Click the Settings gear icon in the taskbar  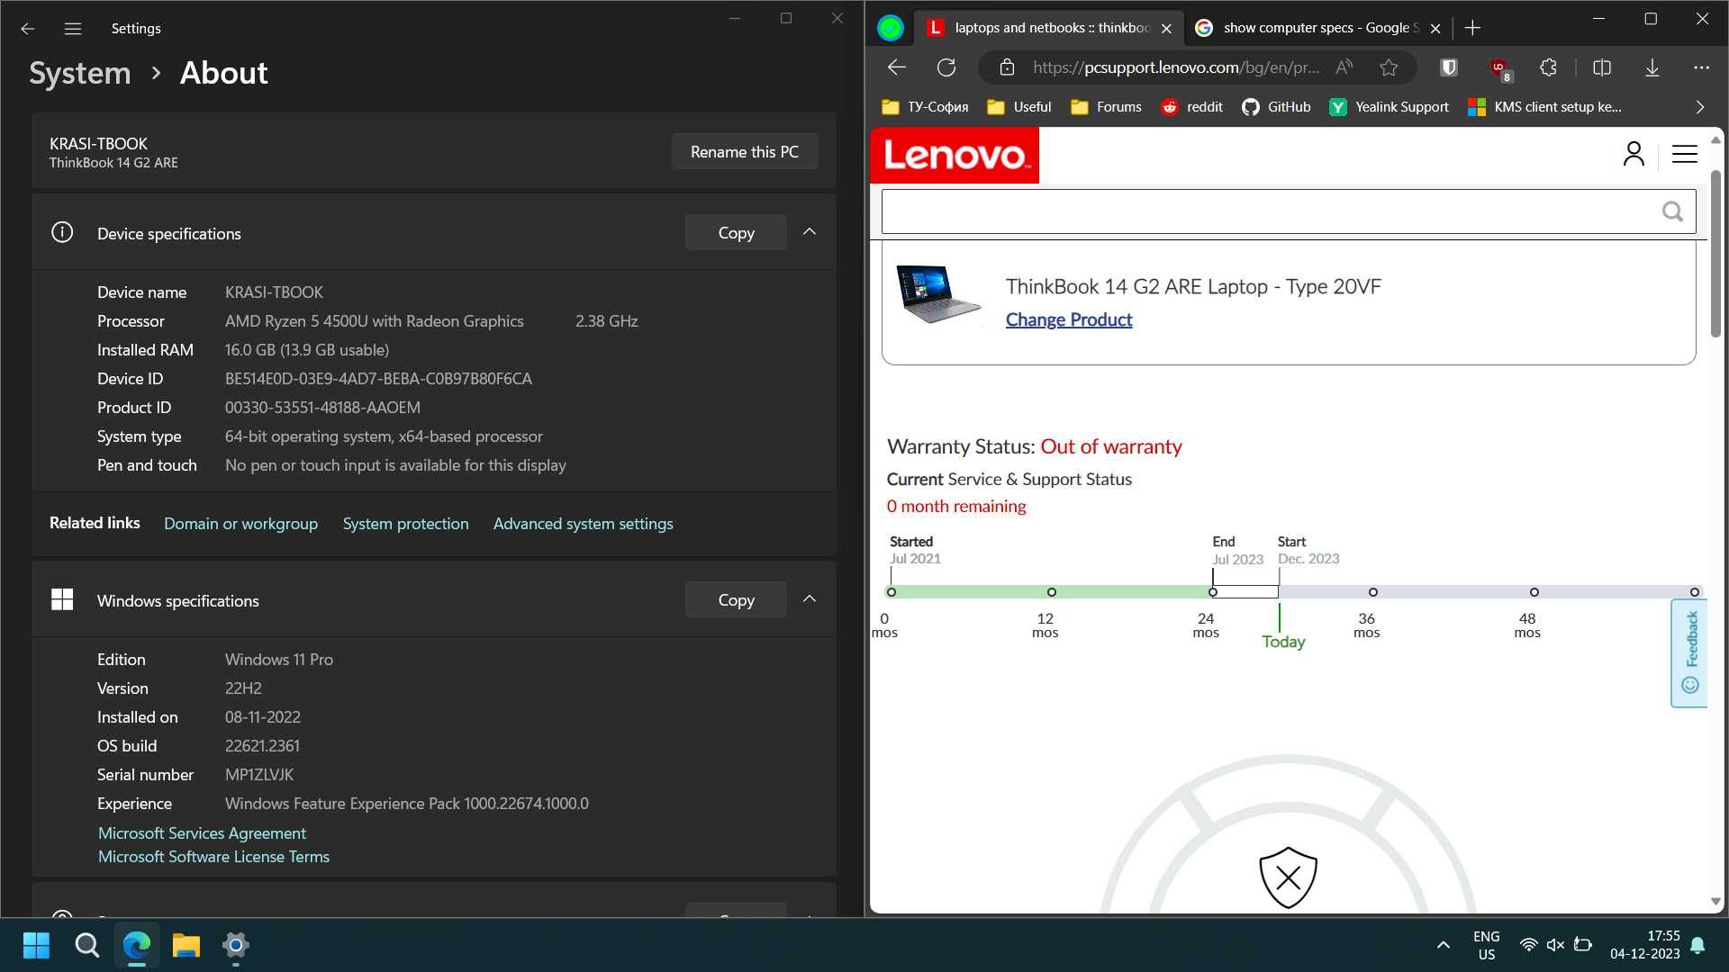[235, 945]
